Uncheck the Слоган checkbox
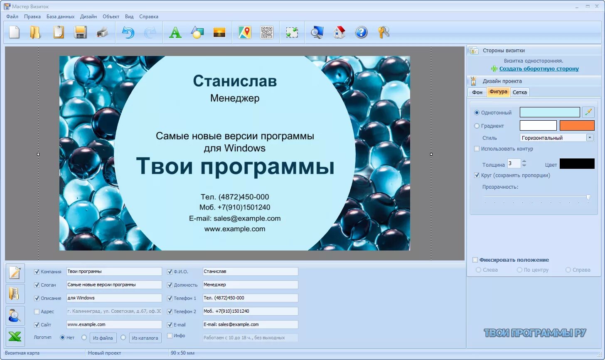 click(x=37, y=285)
